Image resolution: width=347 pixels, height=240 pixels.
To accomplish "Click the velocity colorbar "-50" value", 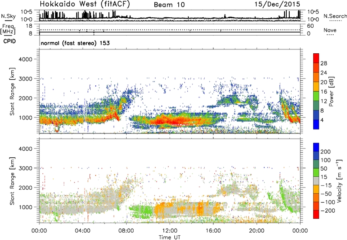I will [326, 194].
